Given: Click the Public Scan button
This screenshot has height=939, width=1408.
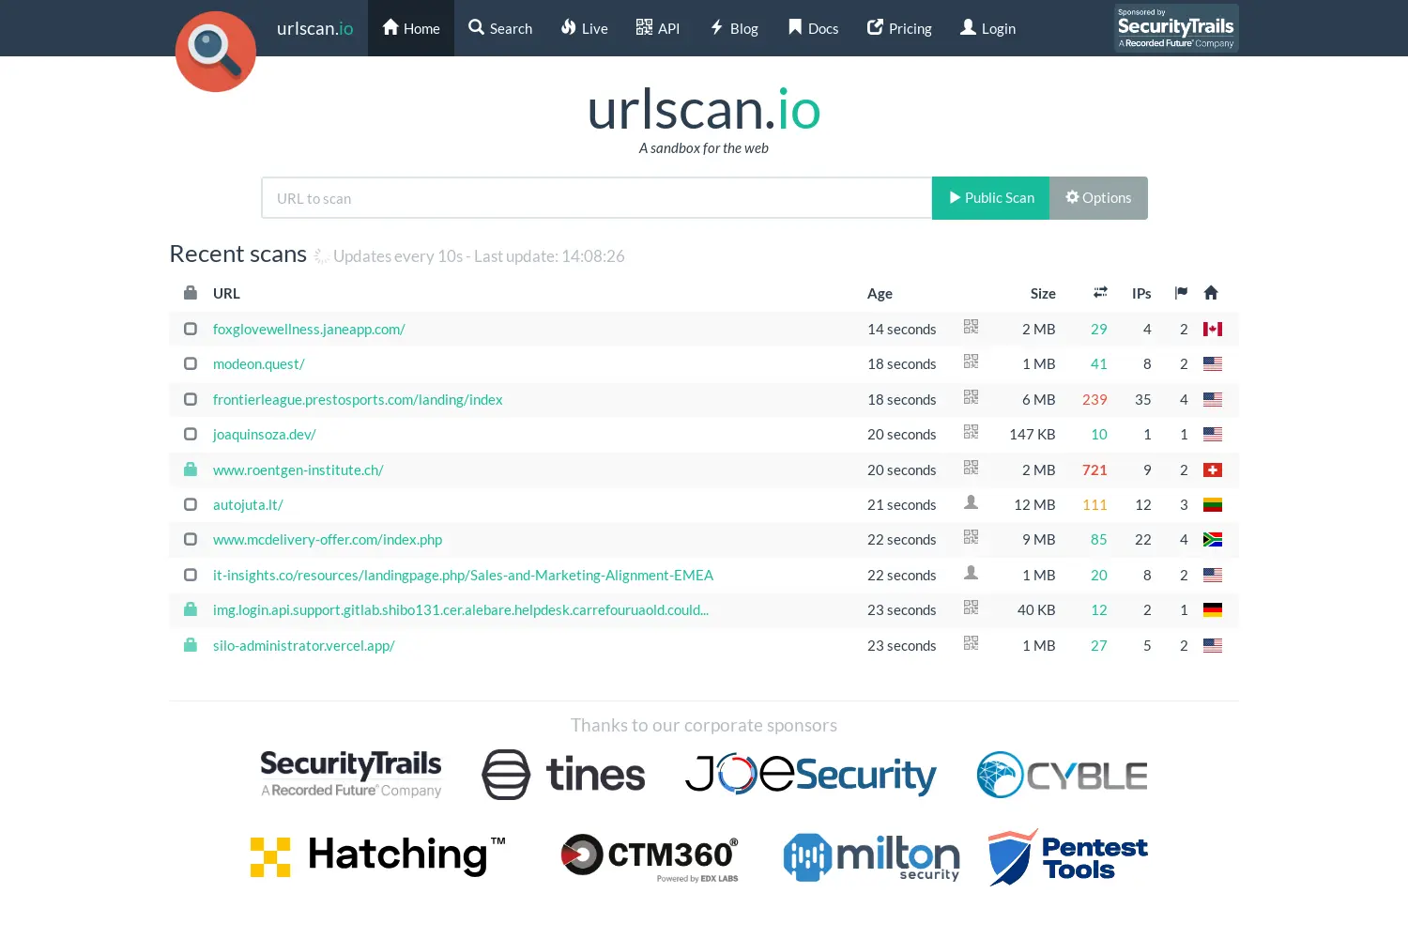Looking at the screenshot, I should click(x=990, y=198).
